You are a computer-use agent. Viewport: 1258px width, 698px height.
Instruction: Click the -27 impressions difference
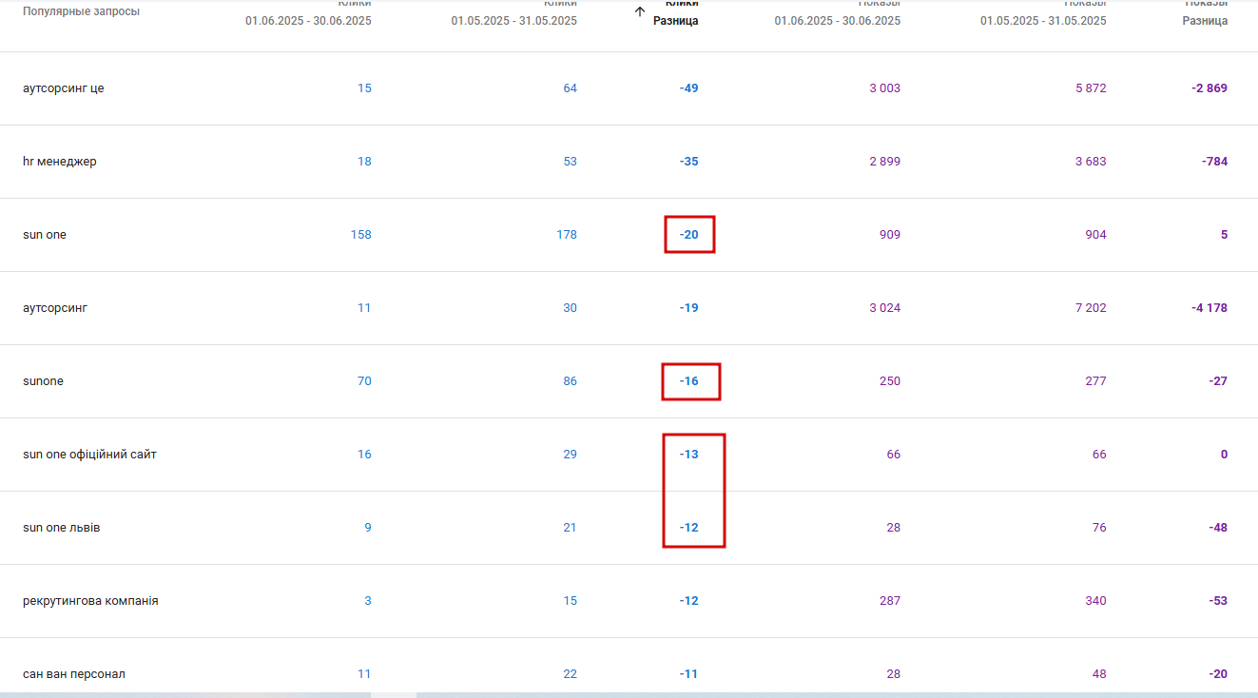[1218, 381]
